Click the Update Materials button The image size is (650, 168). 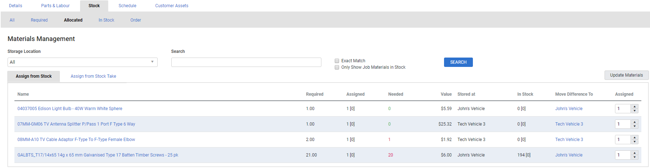[626, 75]
